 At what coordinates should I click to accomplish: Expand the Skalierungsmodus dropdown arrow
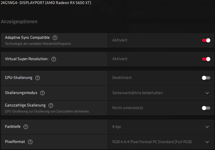pyautogui.click(x=207, y=93)
